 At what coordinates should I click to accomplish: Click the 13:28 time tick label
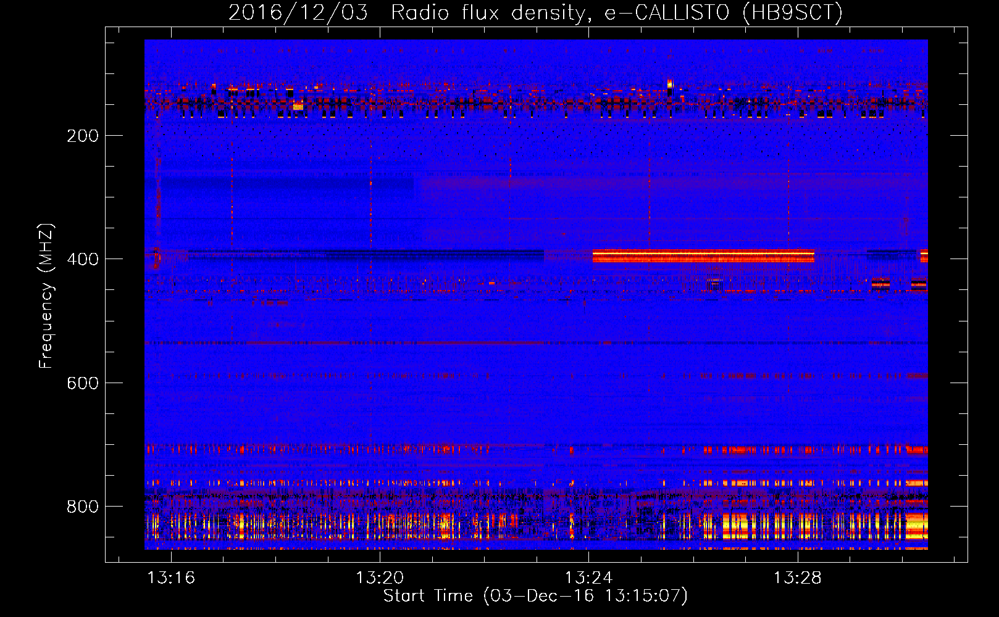click(x=798, y=578)
